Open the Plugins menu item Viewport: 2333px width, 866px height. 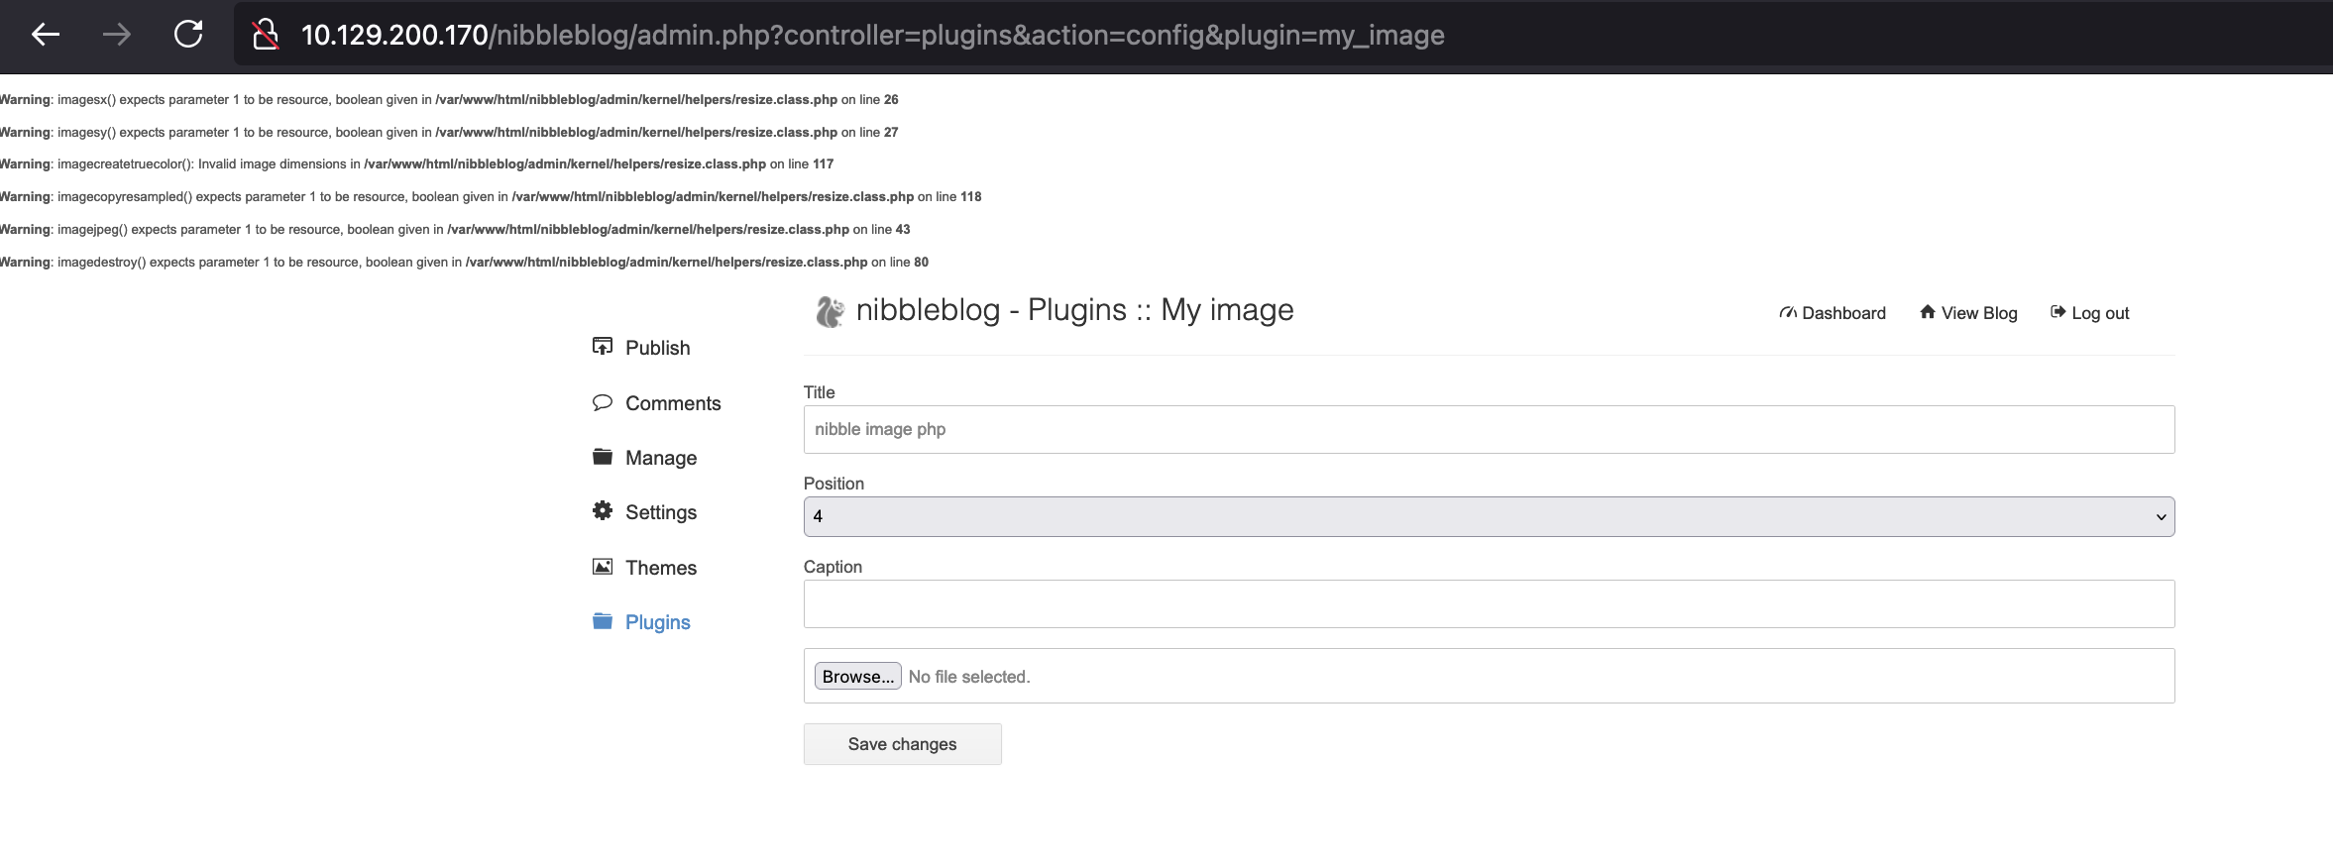click(x=657, y=622)
